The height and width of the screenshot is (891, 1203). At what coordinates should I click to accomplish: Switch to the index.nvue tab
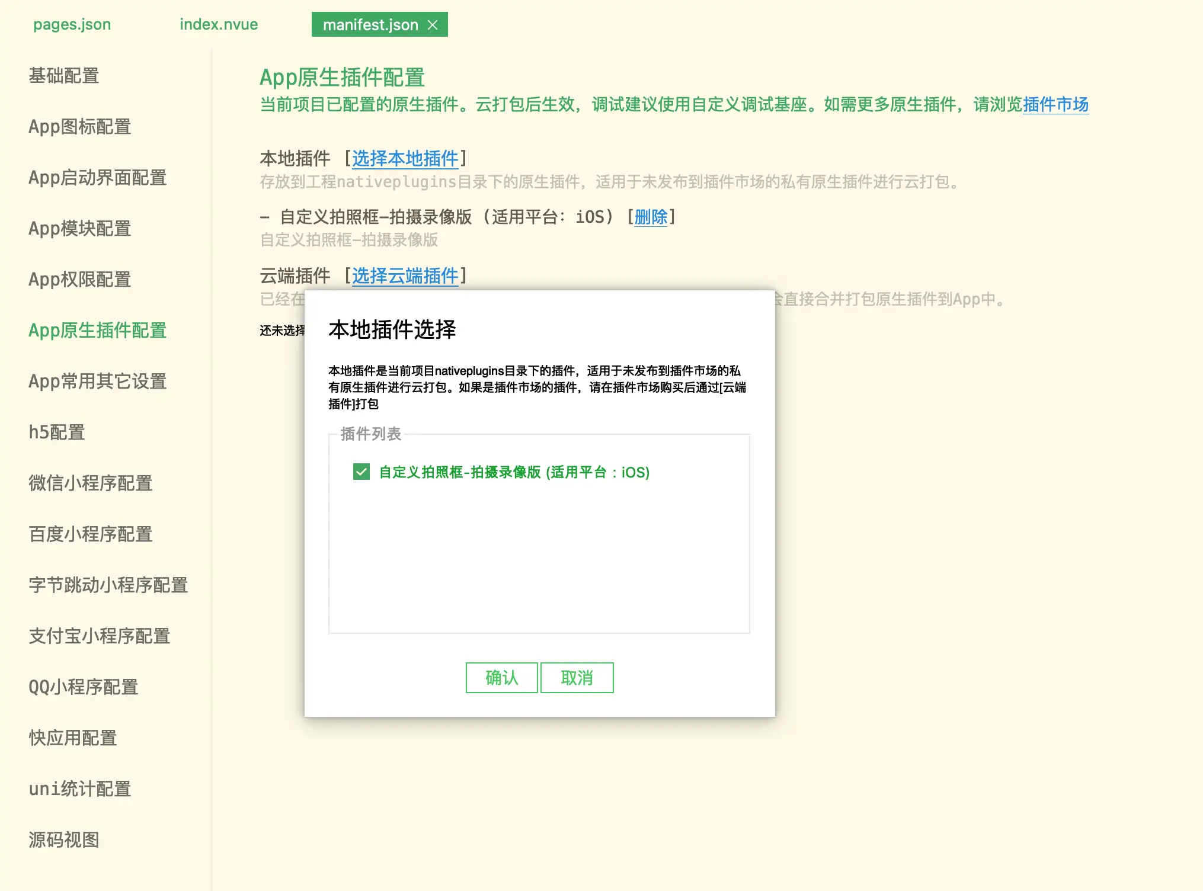click(x=219, y=24)
